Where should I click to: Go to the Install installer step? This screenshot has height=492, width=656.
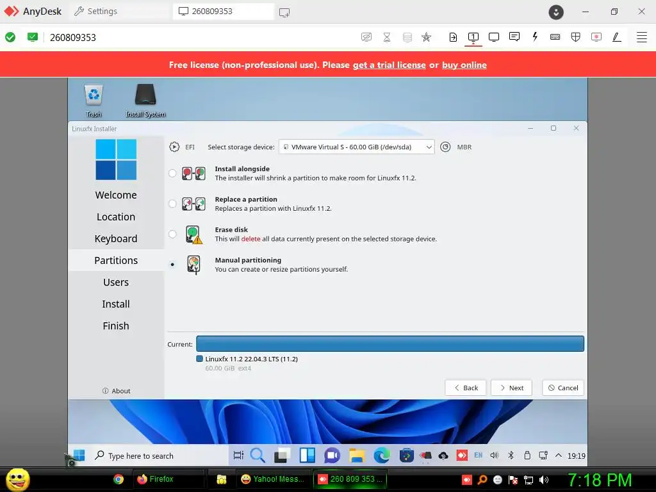point(116,304)
